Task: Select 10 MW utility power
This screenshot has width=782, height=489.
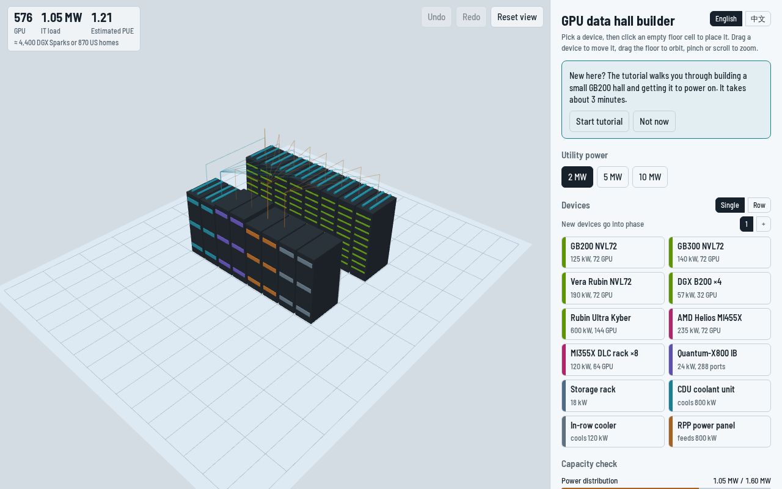Action: [x=650, y=177]
